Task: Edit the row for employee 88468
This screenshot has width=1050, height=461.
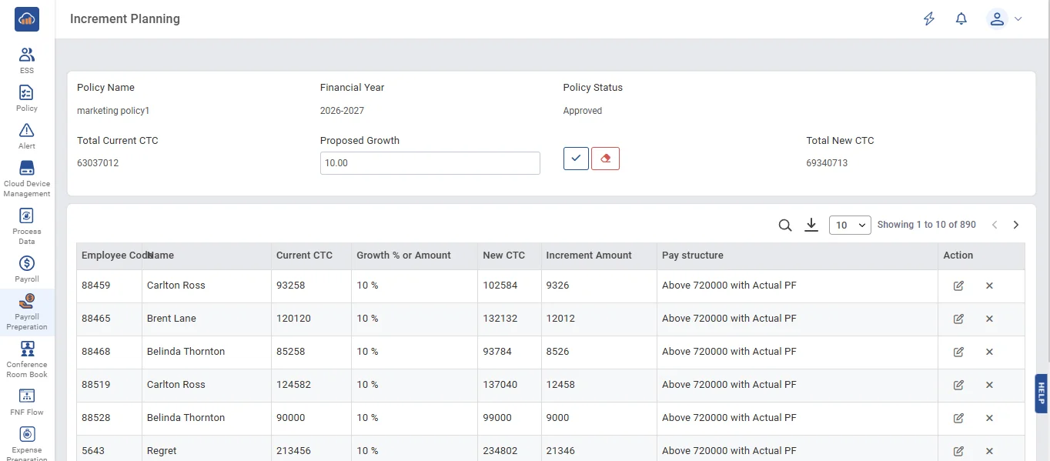Action: (958, 352)
